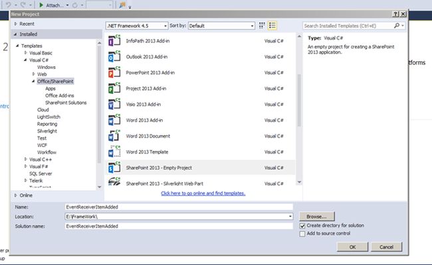
Task: Expand the Web node arrow
Action: pyautogui.click(x=33, y=74)
